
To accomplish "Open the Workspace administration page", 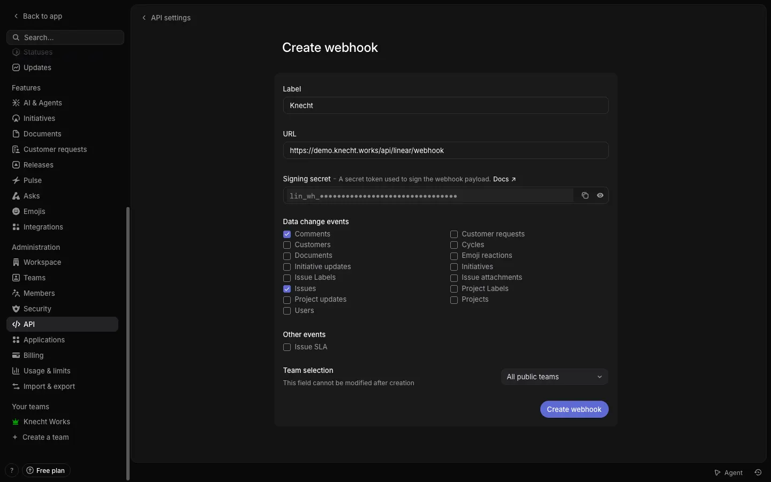I will (62, 262).
